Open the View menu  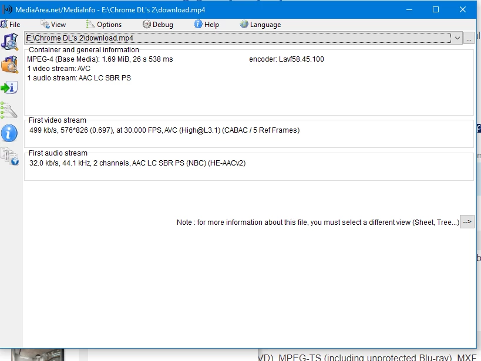point(53,25)
